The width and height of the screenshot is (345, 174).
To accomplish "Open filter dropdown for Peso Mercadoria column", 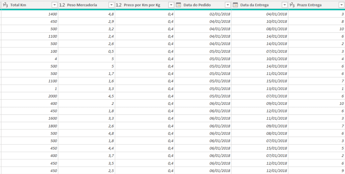I will point(112,5).
